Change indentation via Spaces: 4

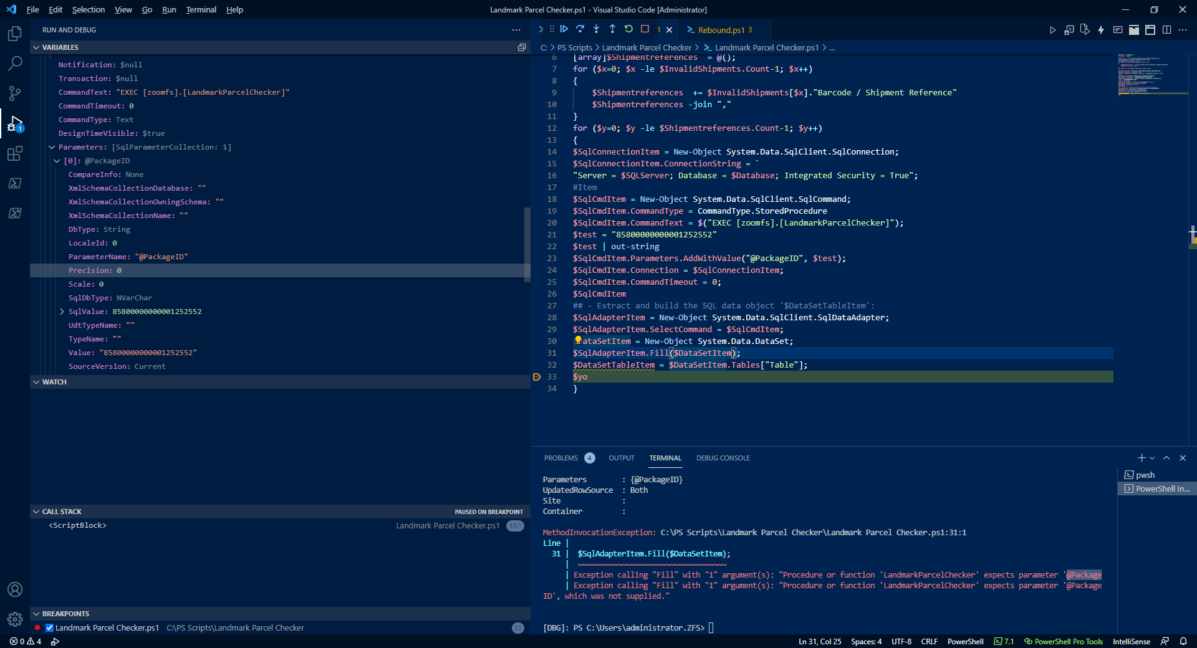click(866, 641)
